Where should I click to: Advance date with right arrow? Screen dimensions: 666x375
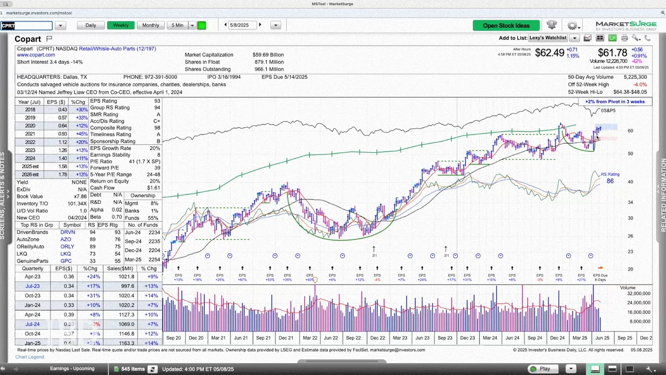260,25
